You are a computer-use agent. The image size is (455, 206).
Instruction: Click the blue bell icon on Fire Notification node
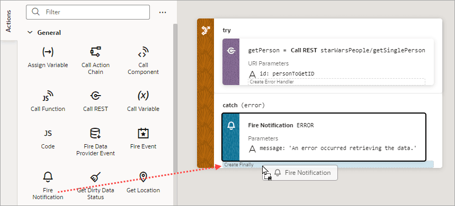click(231, 125)
